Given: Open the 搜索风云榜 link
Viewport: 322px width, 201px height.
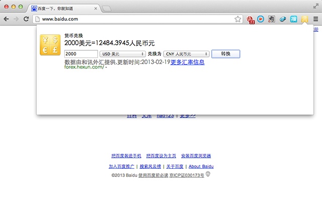Looking at the screenshot, I should pyautogui.click(x=150, y=166).
